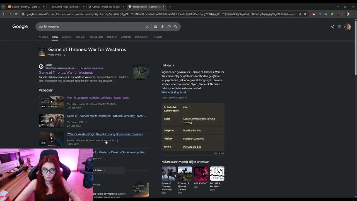Viewport: 357px width, 201px height.
Task: Open the PlaySide Studios publisher link
Action: [x=192, y=147]
